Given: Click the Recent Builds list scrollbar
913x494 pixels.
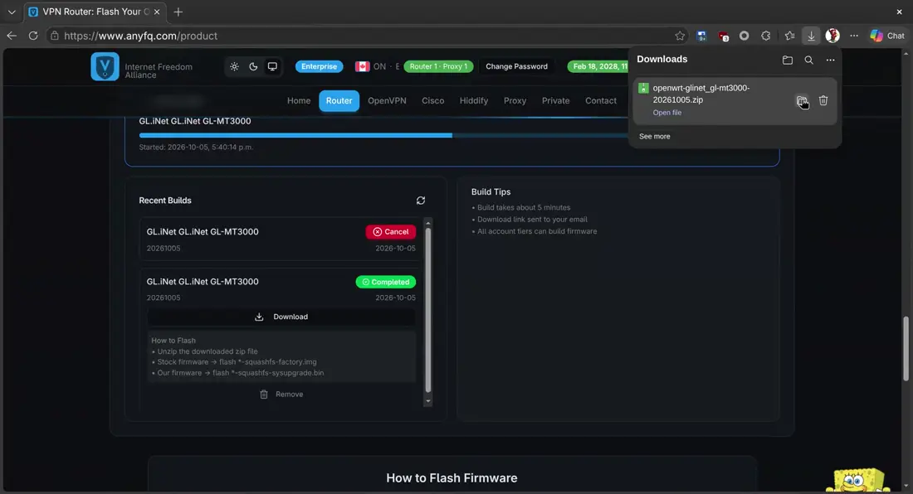Looking at the screenshot, I should 428,311.
